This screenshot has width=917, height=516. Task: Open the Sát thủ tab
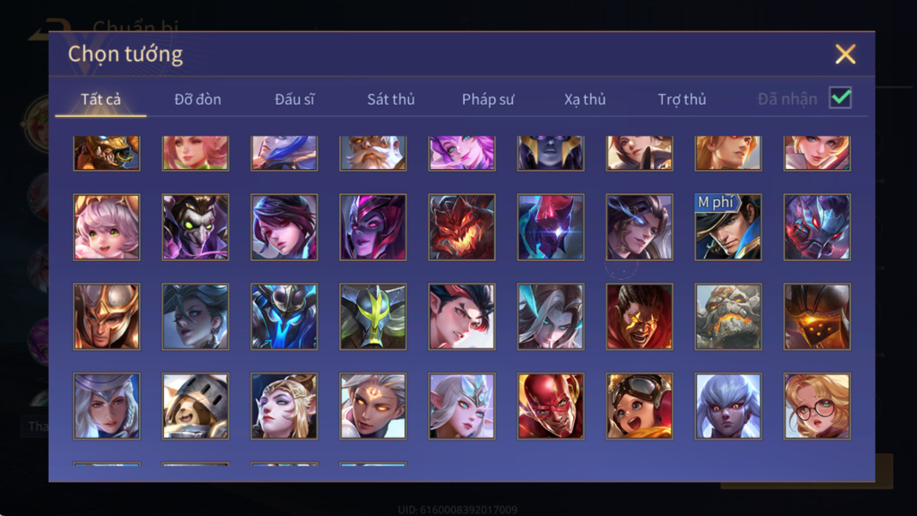[x=391, y=99]
